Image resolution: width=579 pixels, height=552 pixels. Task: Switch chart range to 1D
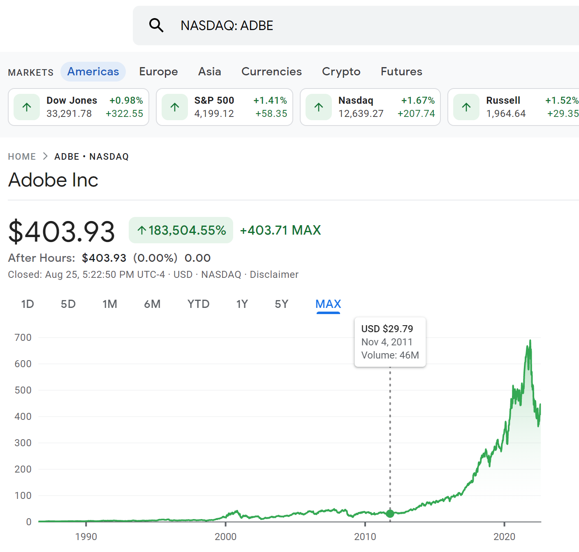pos(28,304)
